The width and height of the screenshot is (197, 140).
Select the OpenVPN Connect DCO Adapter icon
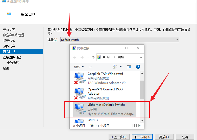click(80, 94)
